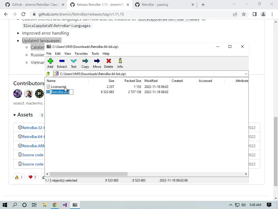This screenshot has height=209, width=278.
Task: Download the RetroBar.32-bit asset link
Action: pyautogui.click(x=33, y=128)
